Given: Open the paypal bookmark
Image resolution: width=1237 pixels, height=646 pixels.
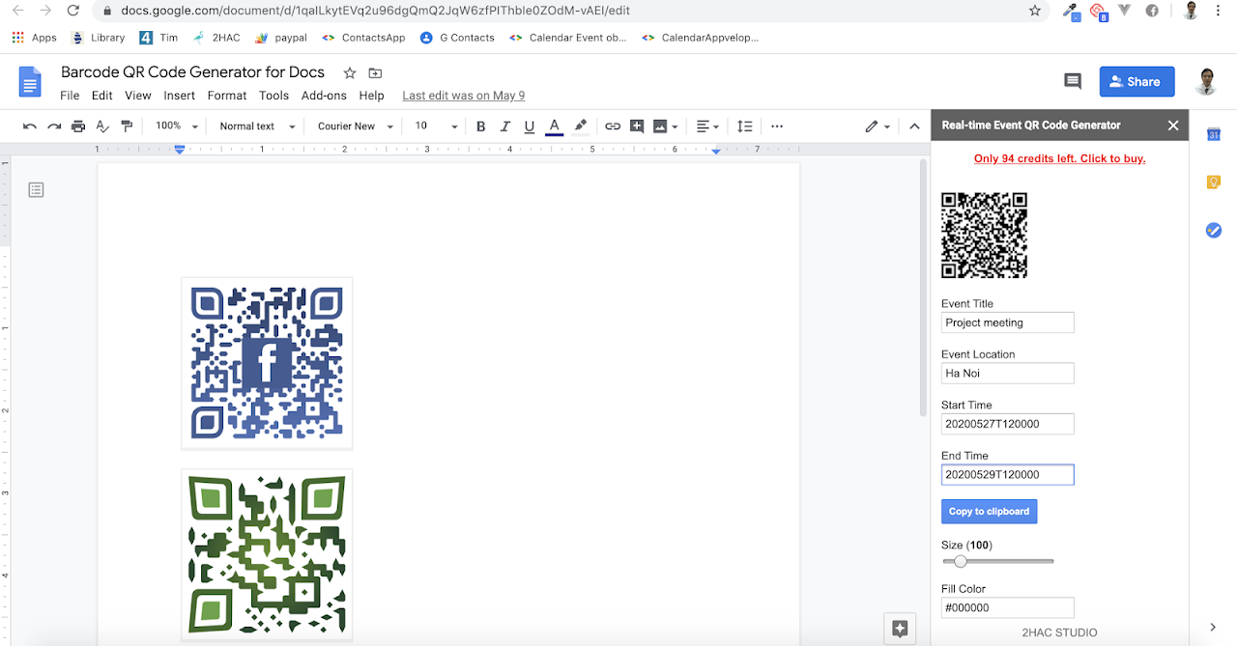Looking at the screenshot, I should (x=281, y=38).
